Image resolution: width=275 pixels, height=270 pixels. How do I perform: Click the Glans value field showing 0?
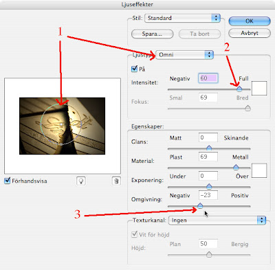(x=208, y=137)
